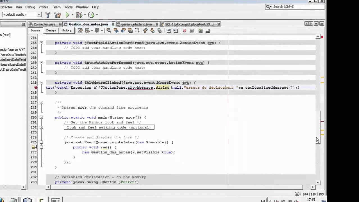Toggle Rectangular Selection in editor toolbar
This screenshot has height=202, width=359.
click(137, 31)
